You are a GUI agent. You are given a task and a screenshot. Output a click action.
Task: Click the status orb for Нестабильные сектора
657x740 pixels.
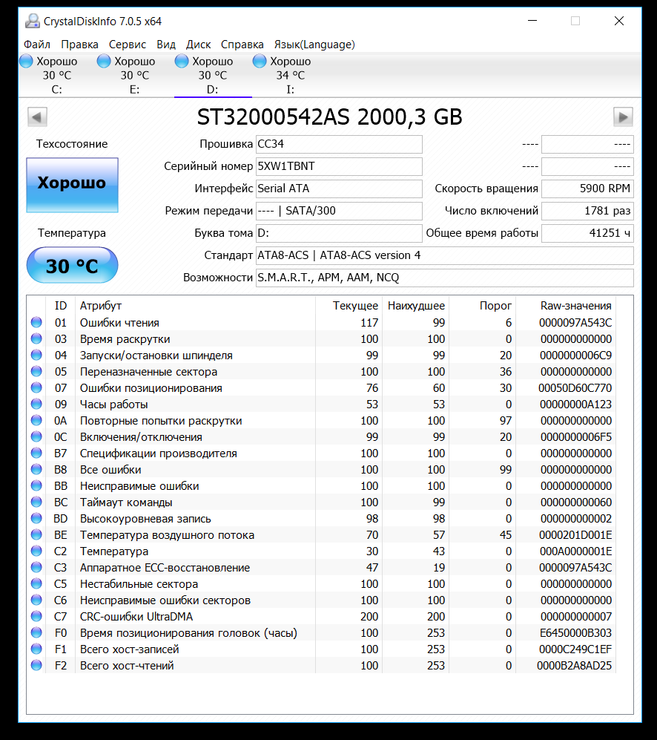[36, 583]
